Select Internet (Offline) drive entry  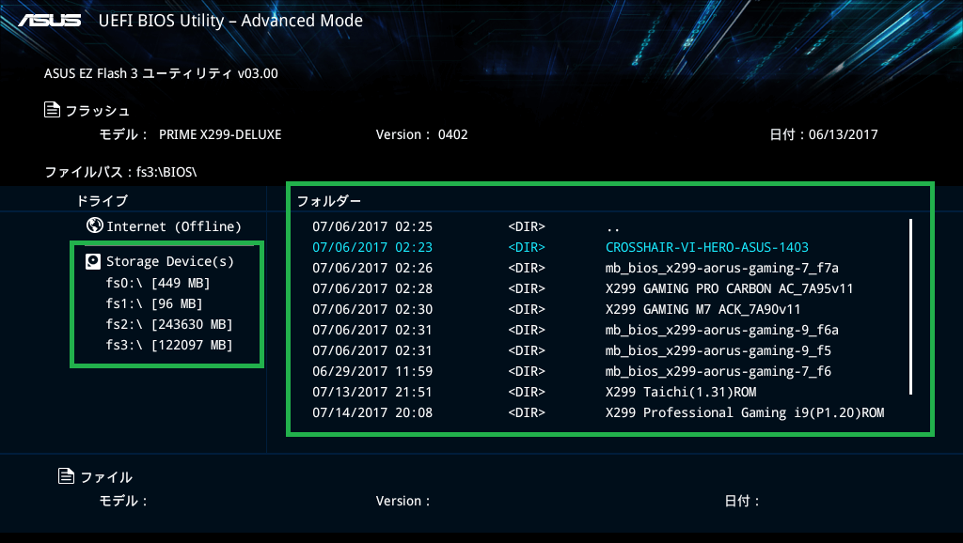pos(164,226)
